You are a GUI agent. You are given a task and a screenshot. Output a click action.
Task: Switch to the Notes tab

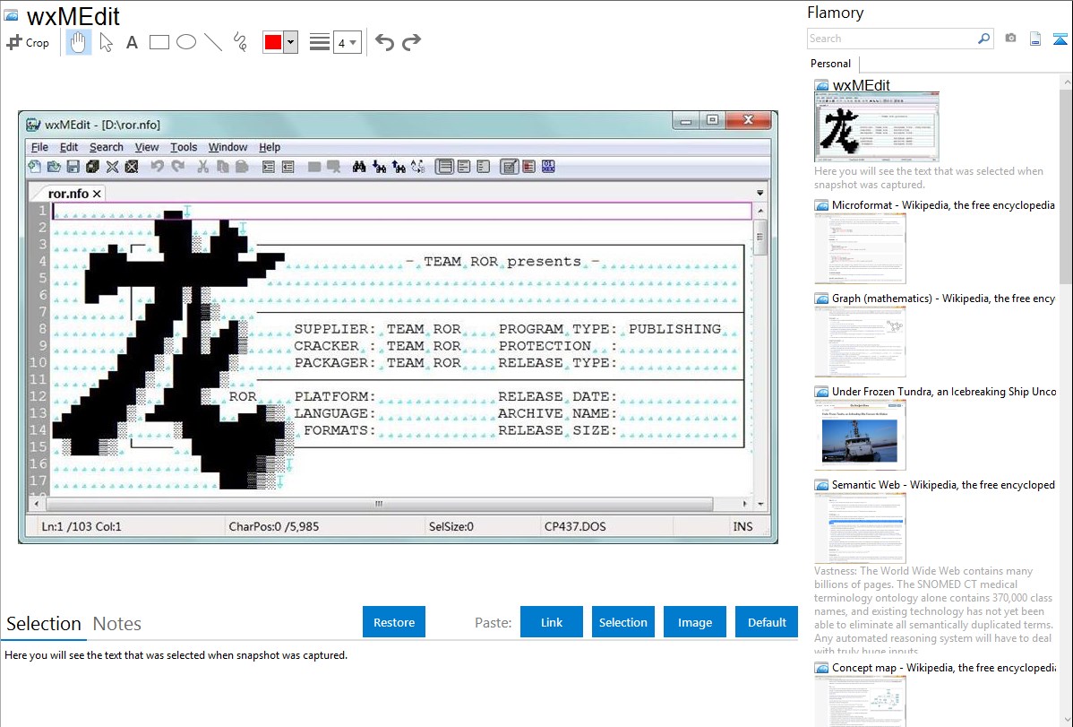point(117,624)
